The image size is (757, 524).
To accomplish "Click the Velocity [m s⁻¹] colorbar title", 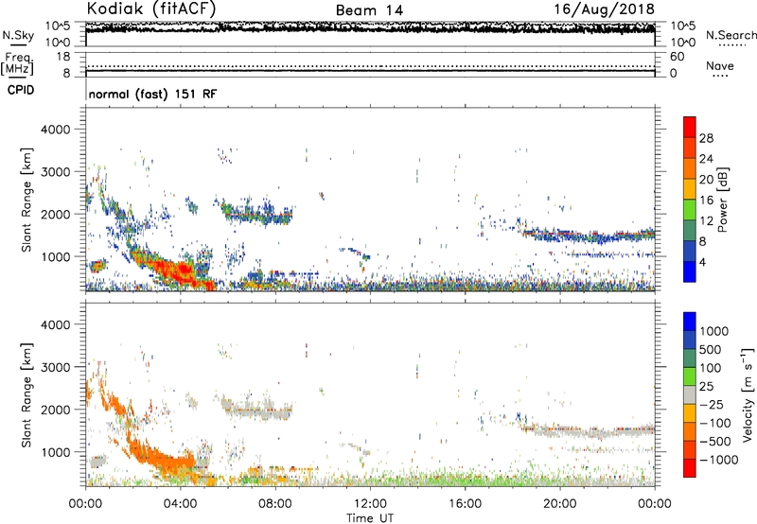I will (748, 395).
